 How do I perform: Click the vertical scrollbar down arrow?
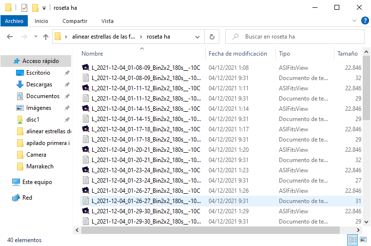366,222
